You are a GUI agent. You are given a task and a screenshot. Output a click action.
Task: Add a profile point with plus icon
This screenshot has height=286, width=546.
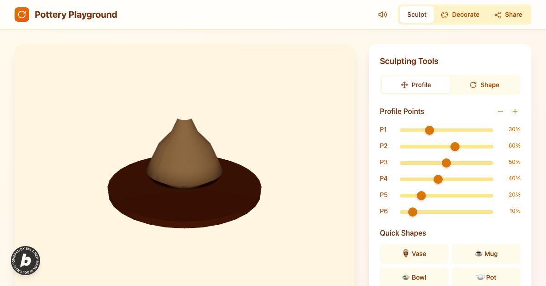point(515,111)
